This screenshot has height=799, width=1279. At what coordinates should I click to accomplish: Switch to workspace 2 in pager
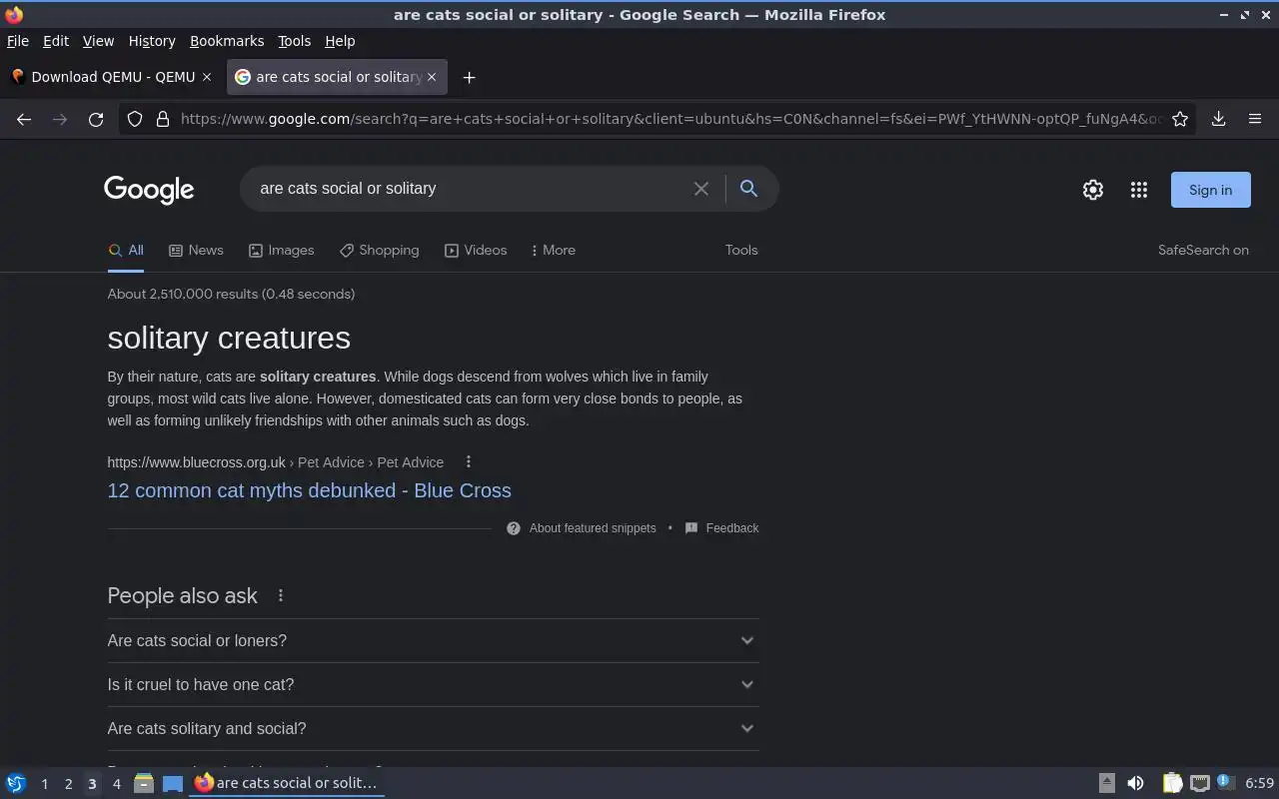tap(68, 784)
